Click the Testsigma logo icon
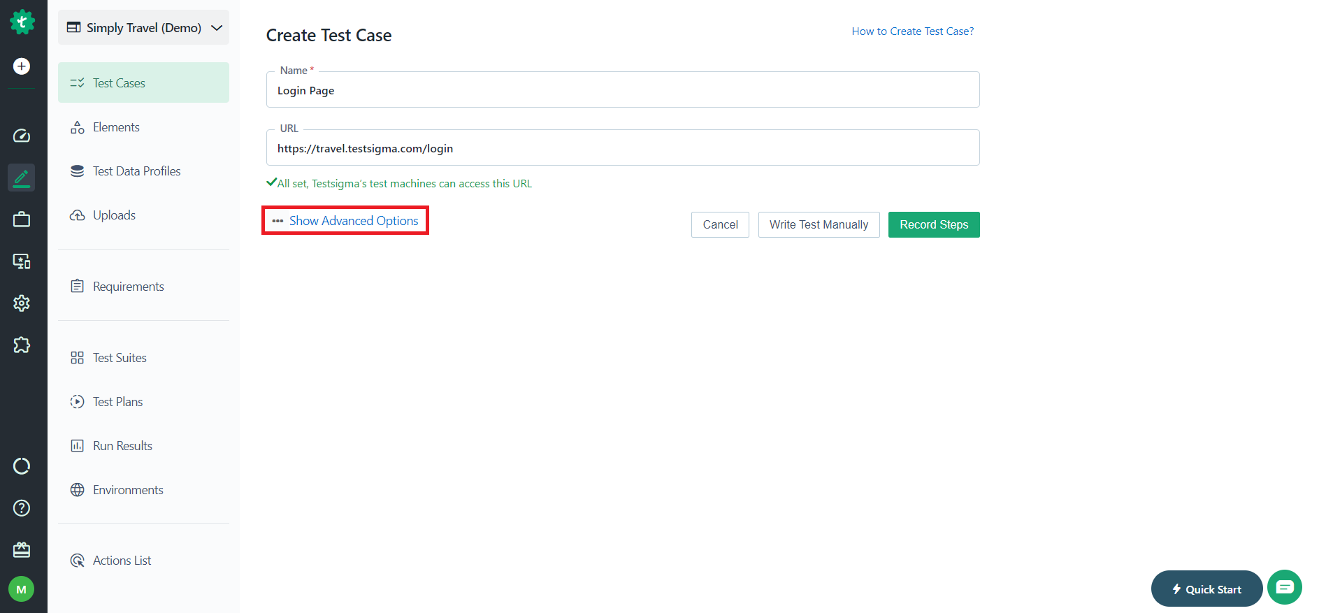This screenshot has height=613, width=1326. tap(22, 22)
